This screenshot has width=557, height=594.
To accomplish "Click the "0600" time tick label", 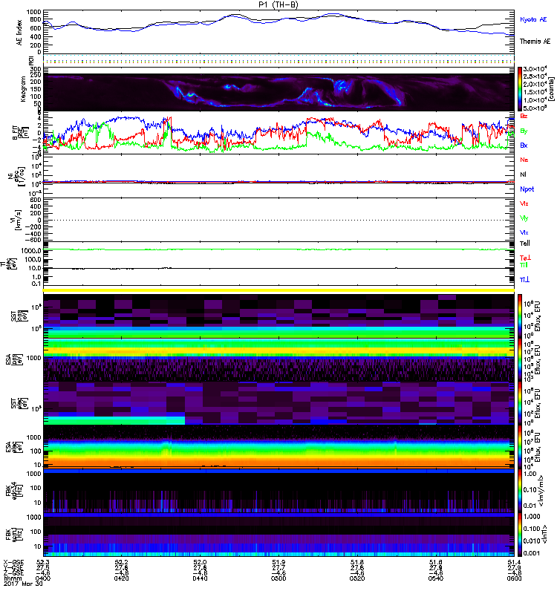I will (514, 578).
